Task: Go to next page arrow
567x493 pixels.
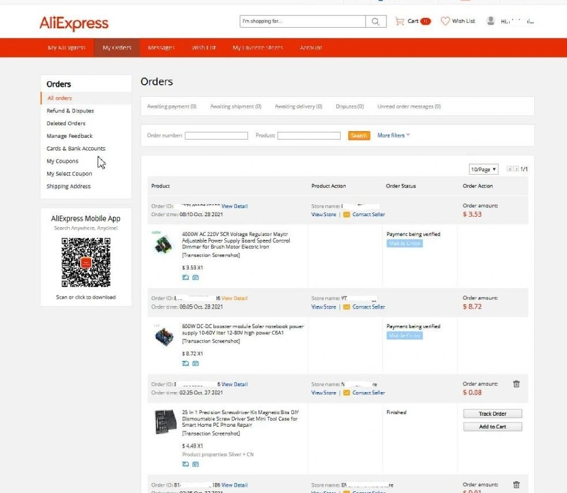Action: click(516, 169)
